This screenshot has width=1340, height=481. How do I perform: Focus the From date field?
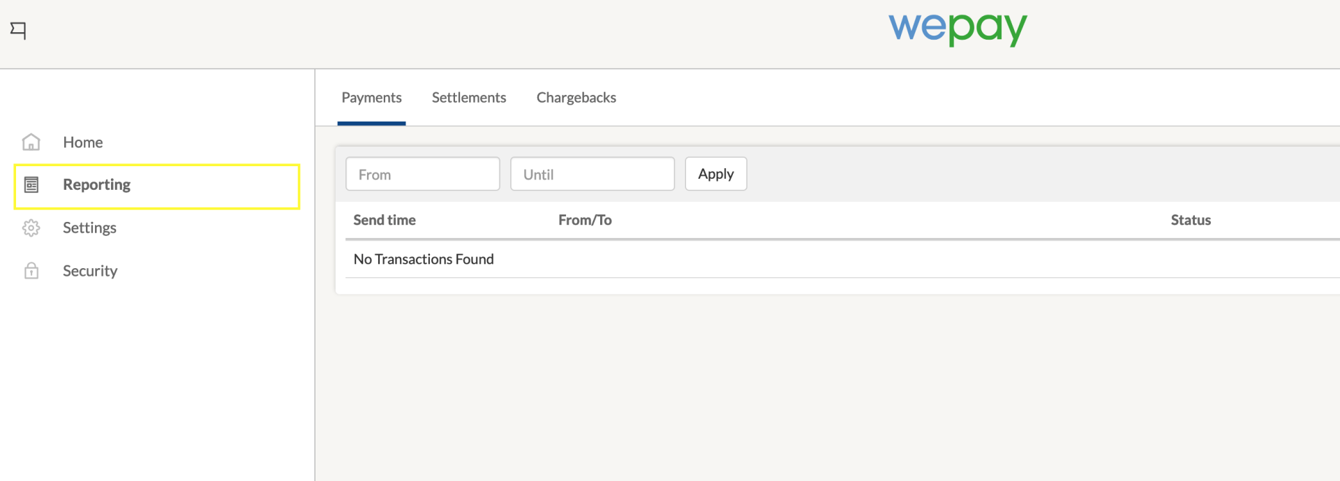423,175
